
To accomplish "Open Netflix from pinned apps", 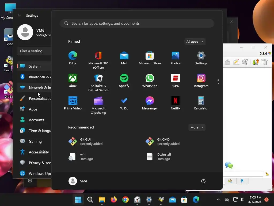I will pyautogui.click(x=176, y=103).
